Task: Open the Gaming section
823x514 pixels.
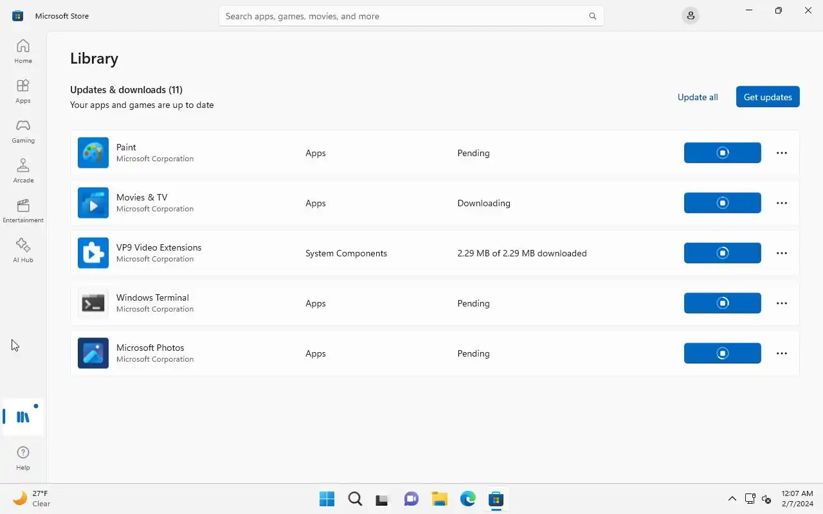Action: (23, 131)
